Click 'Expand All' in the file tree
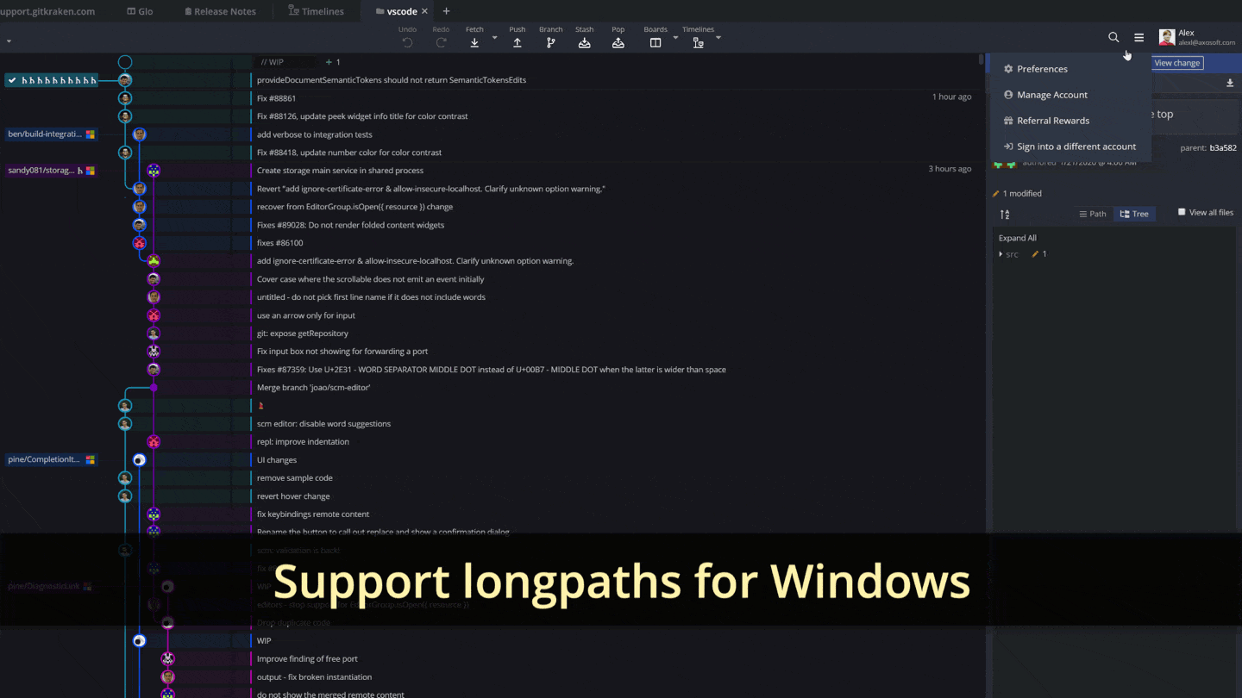 coord(1018,238)
